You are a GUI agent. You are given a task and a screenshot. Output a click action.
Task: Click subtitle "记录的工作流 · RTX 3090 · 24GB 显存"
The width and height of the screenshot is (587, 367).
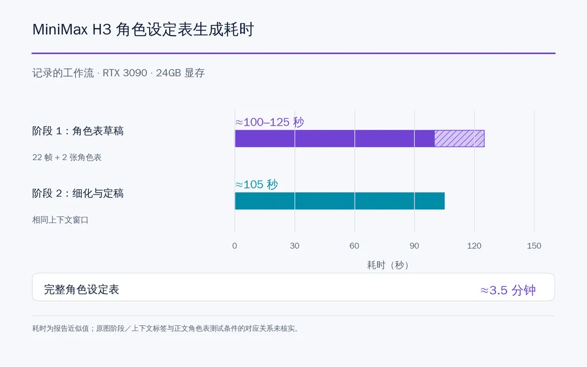[x=119, y=73]
